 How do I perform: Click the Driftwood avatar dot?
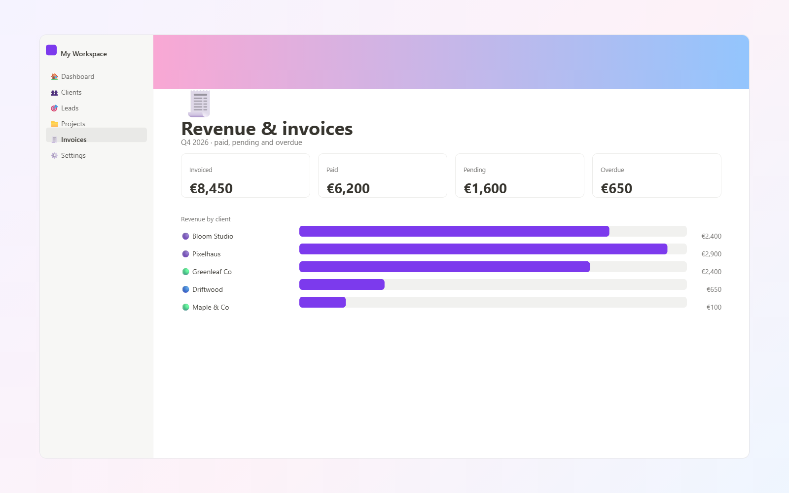pos(186,289)
